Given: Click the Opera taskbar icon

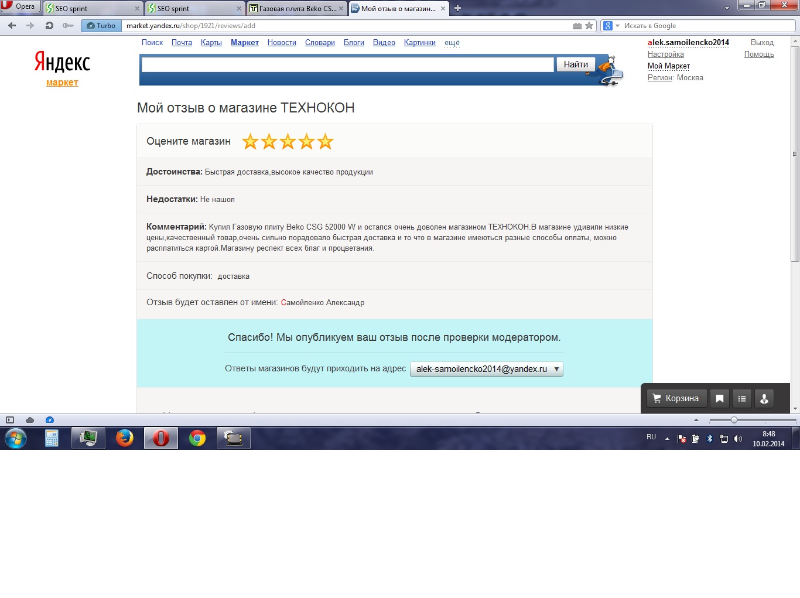Looking at the screenshot, I should 160,438.
